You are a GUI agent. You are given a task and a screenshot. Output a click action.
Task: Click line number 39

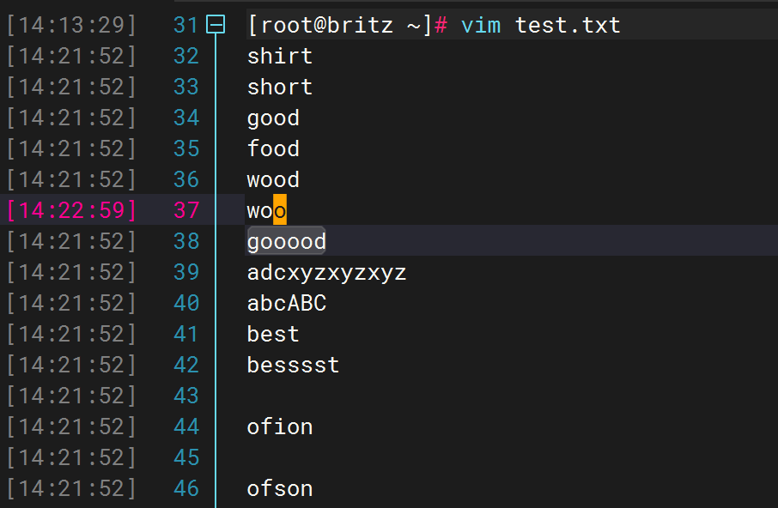click(x=186, y=272)
